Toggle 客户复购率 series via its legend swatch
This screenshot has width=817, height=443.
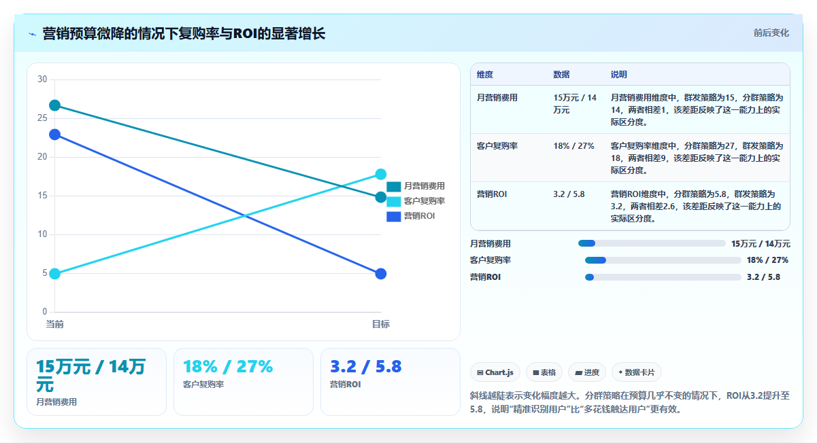tap(393, 201)
